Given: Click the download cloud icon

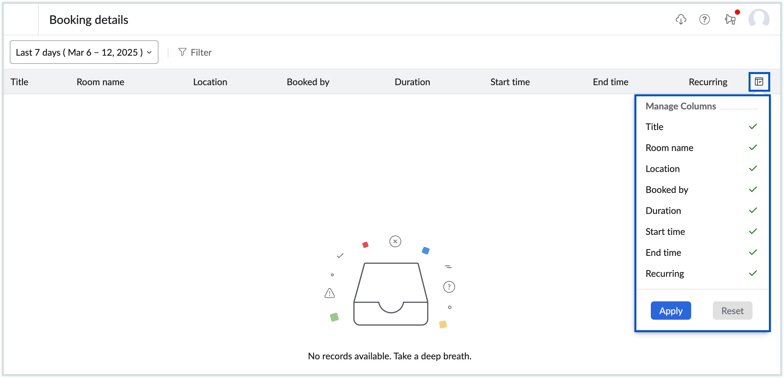Looking at the screenshot, I should coord(681,20).
